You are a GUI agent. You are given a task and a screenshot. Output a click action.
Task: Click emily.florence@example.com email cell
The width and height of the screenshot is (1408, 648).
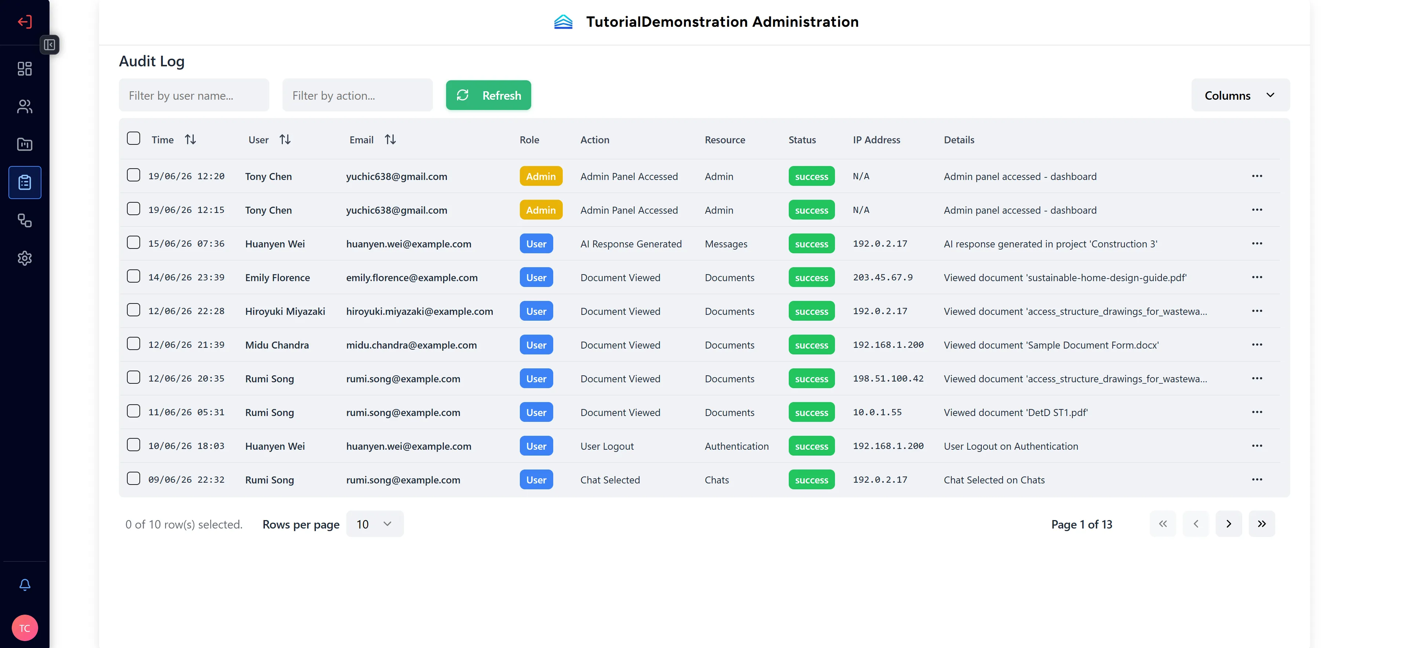click(412, 277)
